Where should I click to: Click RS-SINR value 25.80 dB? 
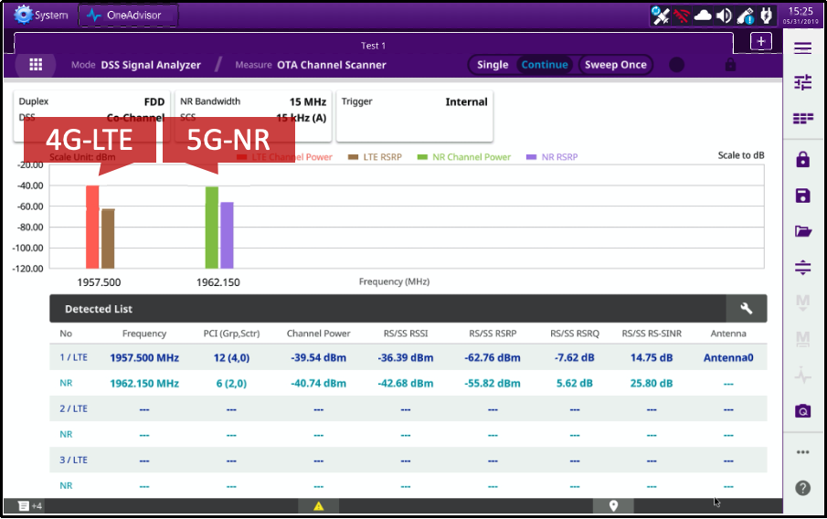pyautogui.click(x=652, y=384)
